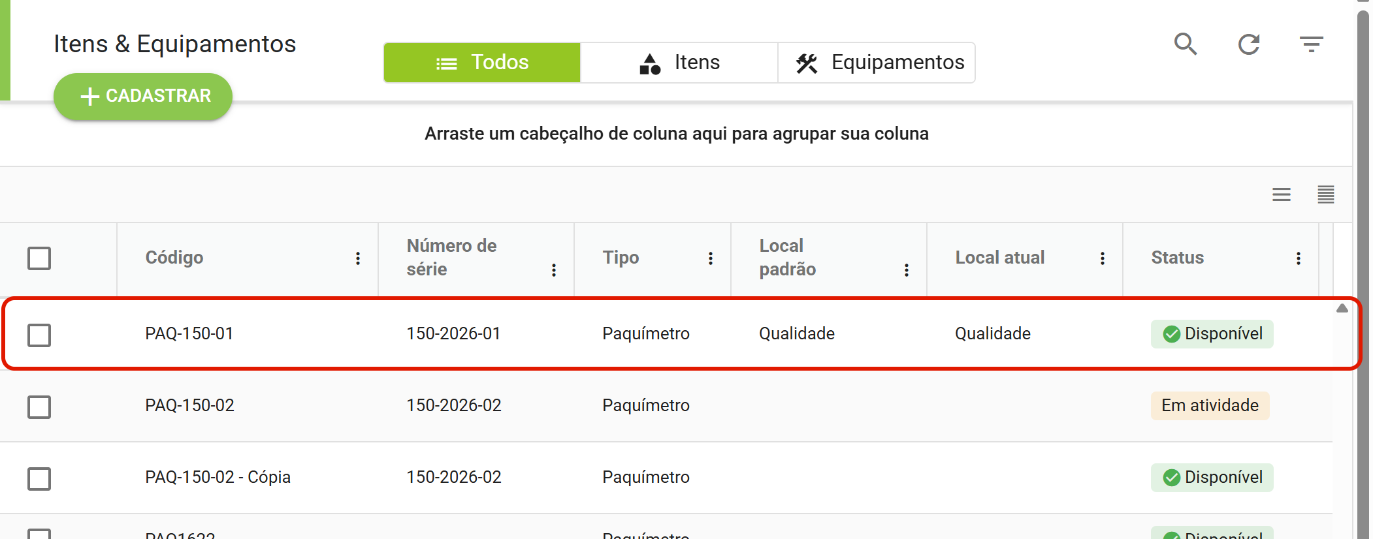
Task: Click the Itens & Equipamentos title
Action: pos(175,44)
